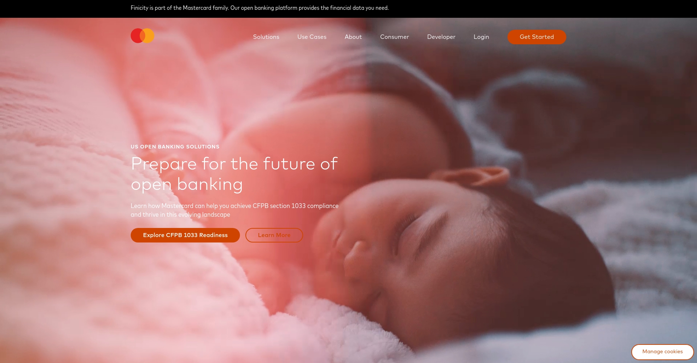Go to the Consumer section
Screen dimensions: 697x363
pos(395,37)
